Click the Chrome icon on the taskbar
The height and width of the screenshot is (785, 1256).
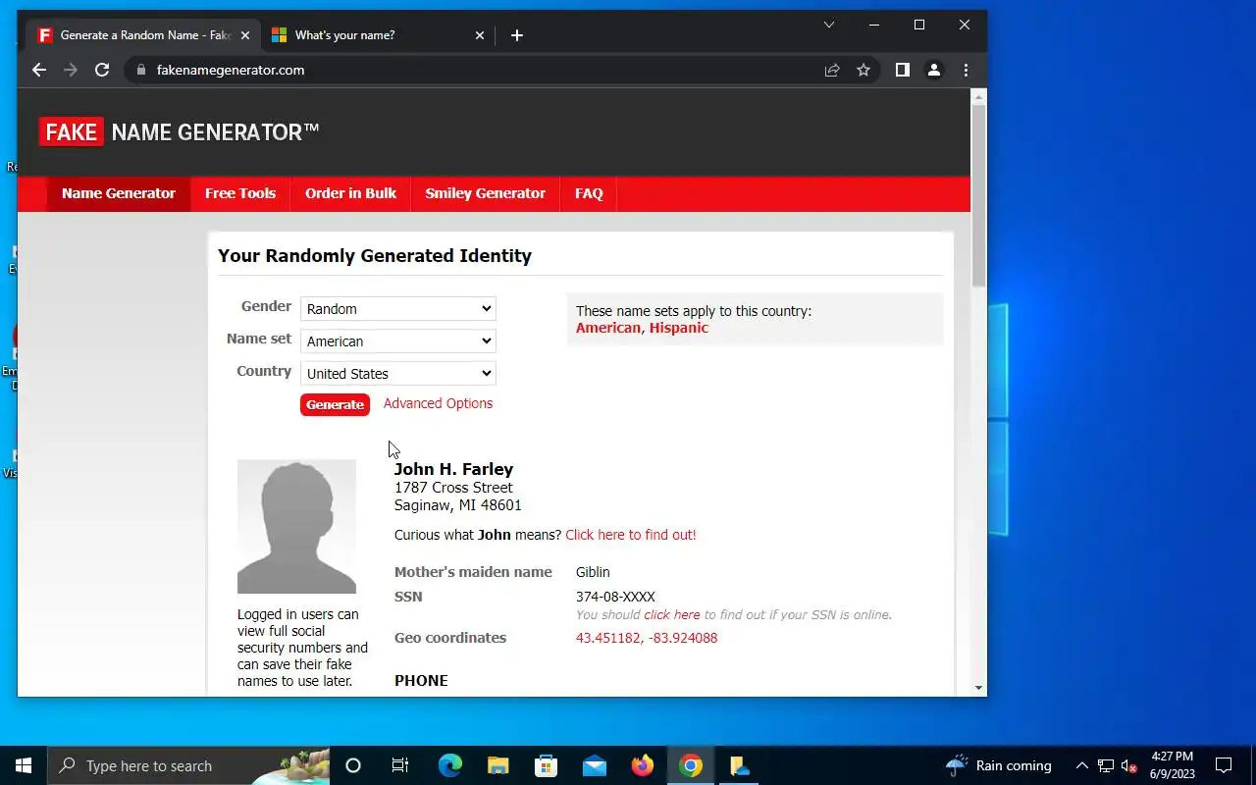(691, 765)
